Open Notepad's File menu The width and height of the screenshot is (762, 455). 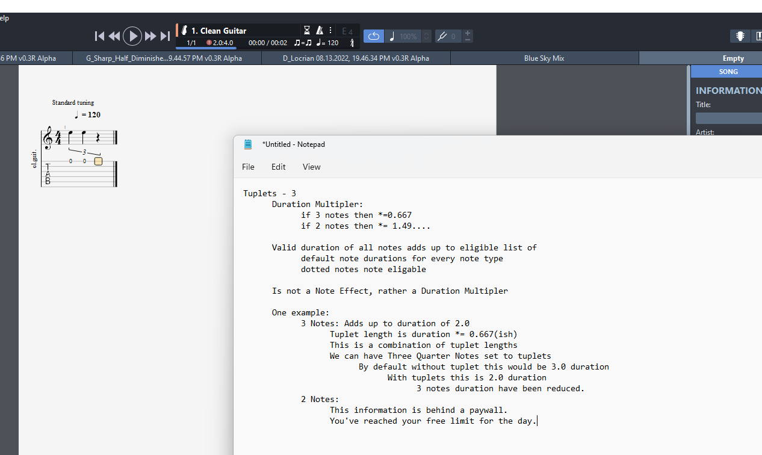pos(248,167)
